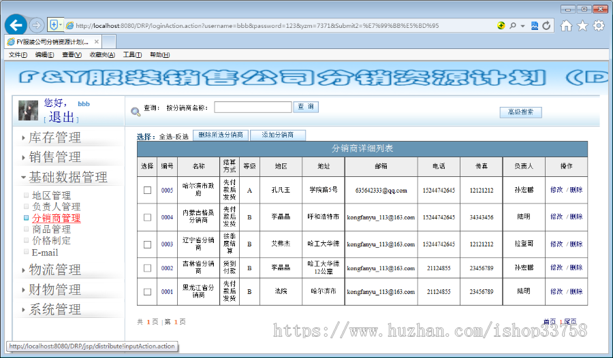Click 修改 for 哈尔滨市政府 row
The image size is (613, 358).
556,190
